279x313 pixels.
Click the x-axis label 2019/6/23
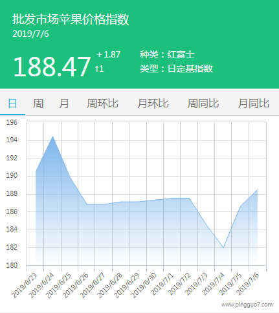tap(25, 285)
